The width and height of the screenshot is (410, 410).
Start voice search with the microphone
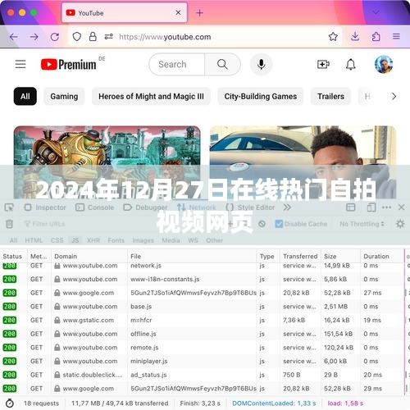pos(262,65)
